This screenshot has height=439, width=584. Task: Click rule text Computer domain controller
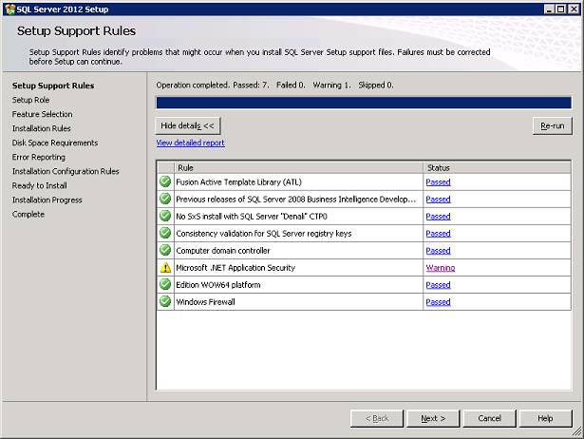click(x=223, y=251)
